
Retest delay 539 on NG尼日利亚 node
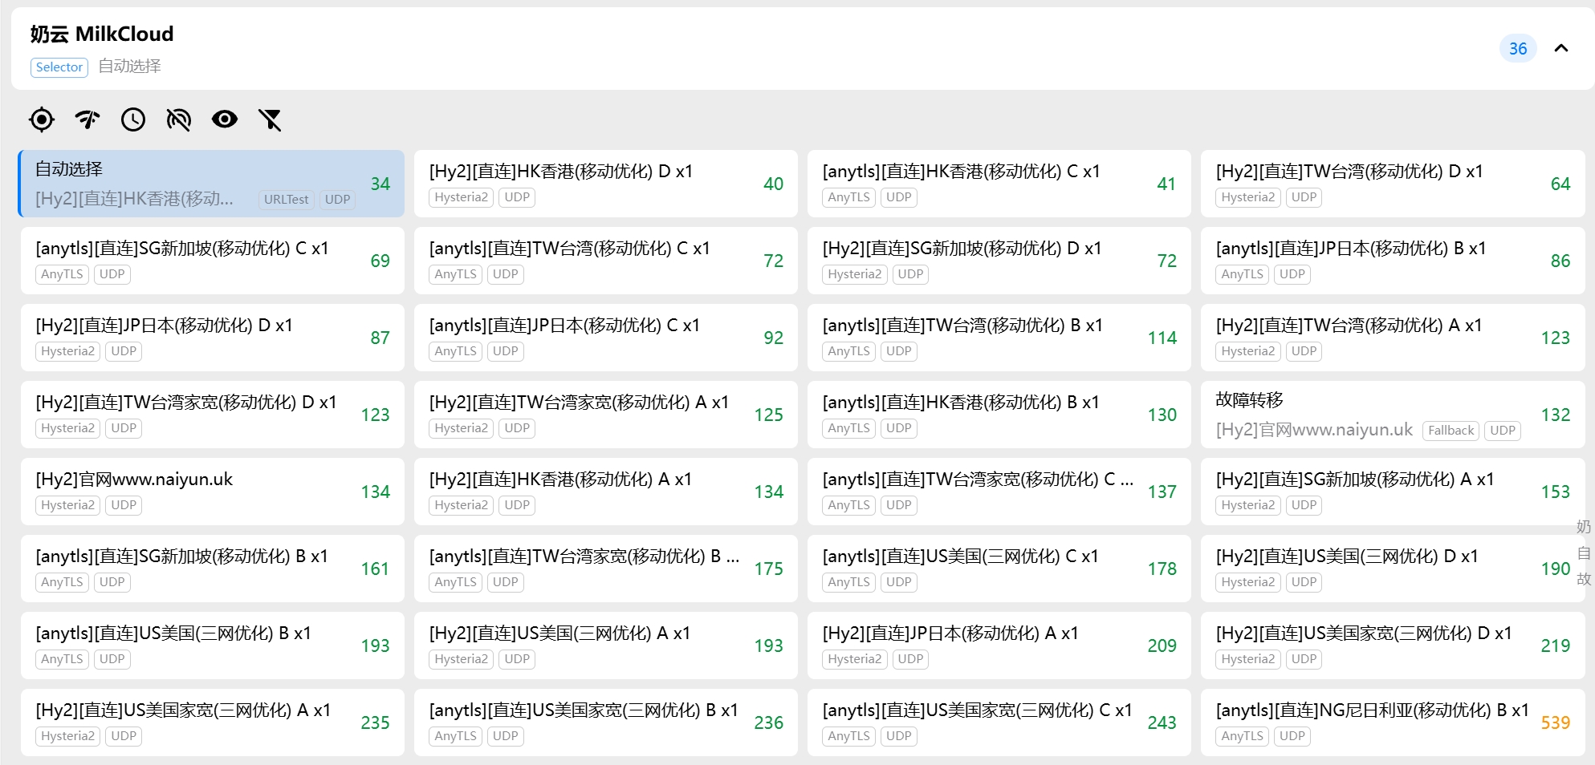pyautogui.click(x=1556, y=722)
